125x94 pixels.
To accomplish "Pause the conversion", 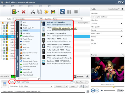I will pyautogui.click(x=69, y=12).
